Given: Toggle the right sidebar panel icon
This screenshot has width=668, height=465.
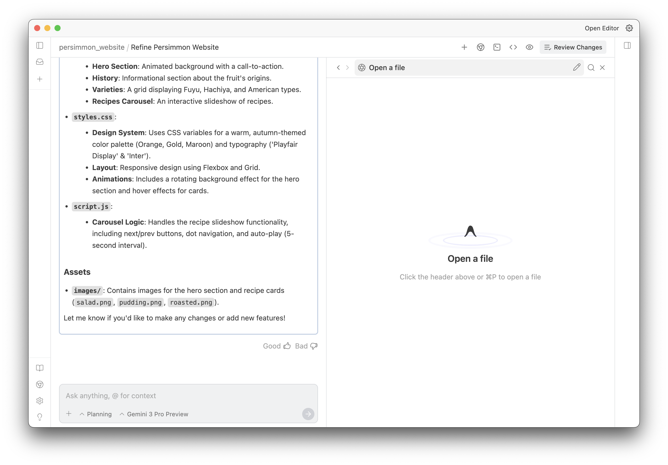Looking at the screenshot, I should coord(627,45).
